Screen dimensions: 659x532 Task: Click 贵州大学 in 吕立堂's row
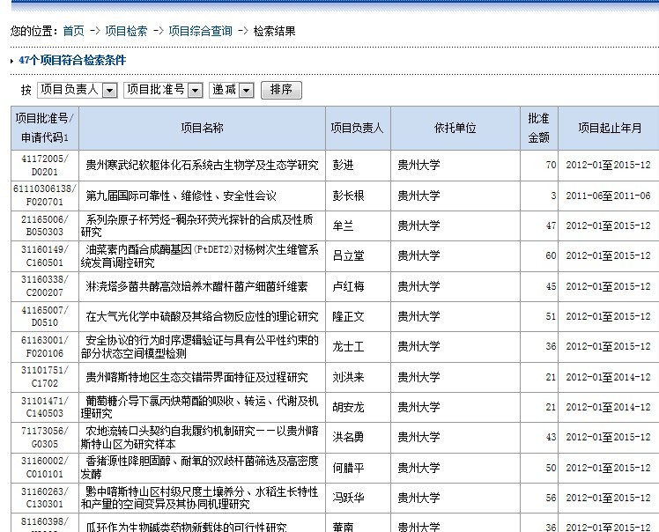point(418,255)
